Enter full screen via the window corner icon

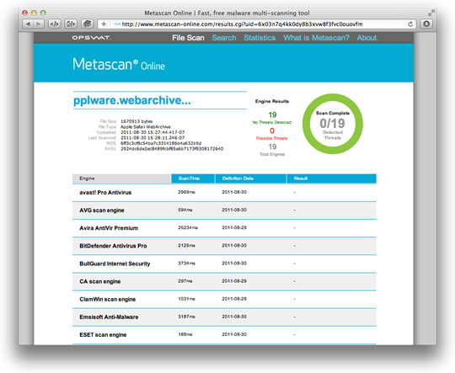[x=431, y=13]
